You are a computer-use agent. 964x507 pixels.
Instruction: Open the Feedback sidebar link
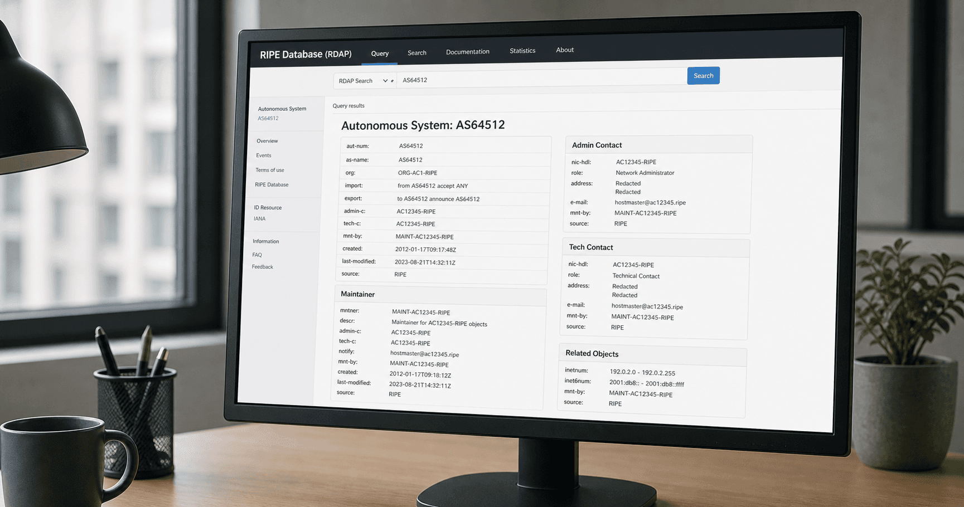click(262, 267)
